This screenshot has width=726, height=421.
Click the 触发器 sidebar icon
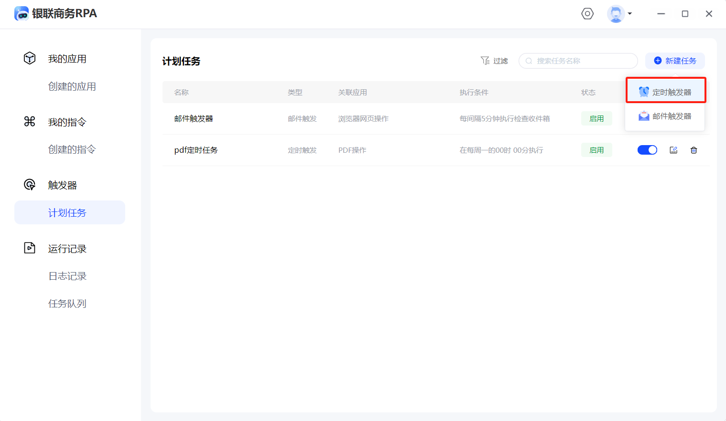tap(30, 185)
